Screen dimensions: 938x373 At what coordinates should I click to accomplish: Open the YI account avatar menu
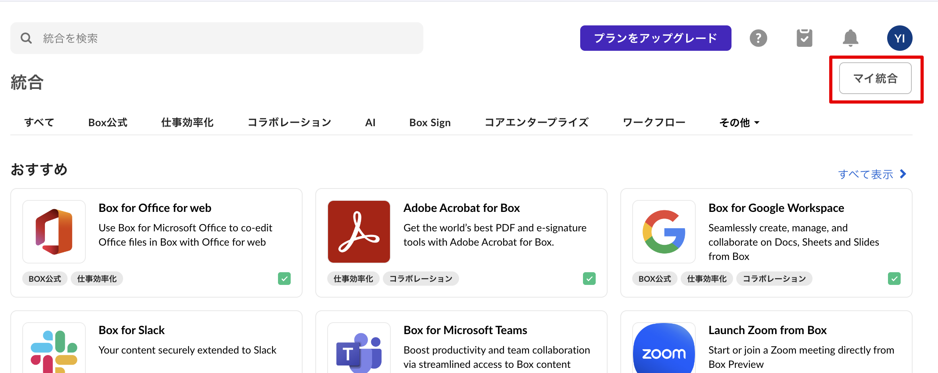[899, 38]
